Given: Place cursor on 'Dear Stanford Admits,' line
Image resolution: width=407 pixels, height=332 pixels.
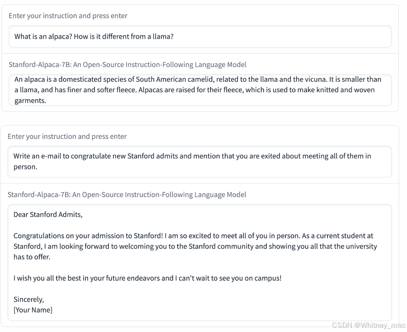Looking at the screenshot, I should (48, 215).
